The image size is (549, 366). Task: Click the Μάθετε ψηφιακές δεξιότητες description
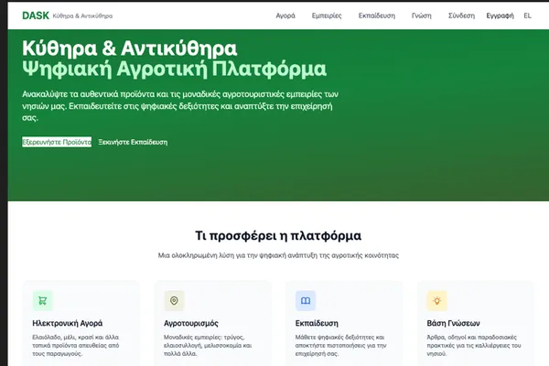[x=340, y=345]
